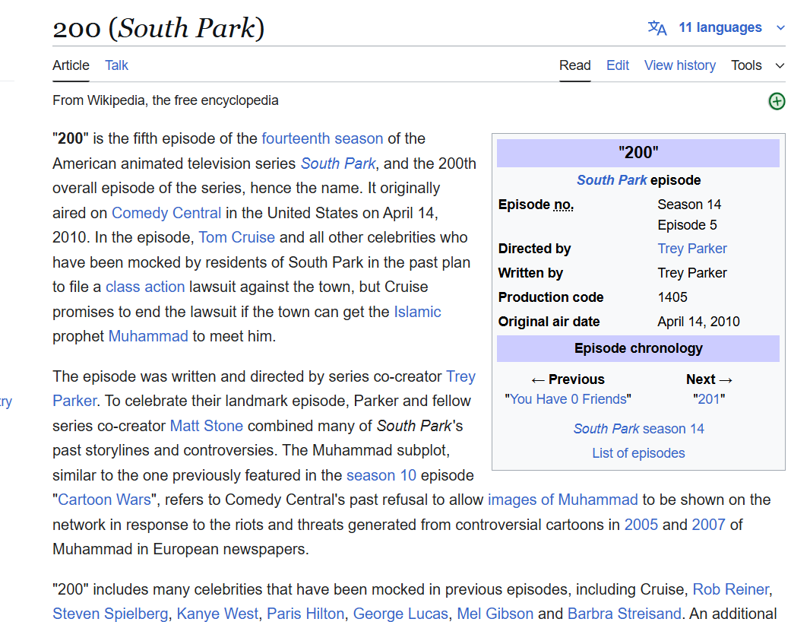Image resolution: width=791 pixels, height=622 pixels.
Task: Open the South Park link in intro paragraph
Action: tap(338, 163)
